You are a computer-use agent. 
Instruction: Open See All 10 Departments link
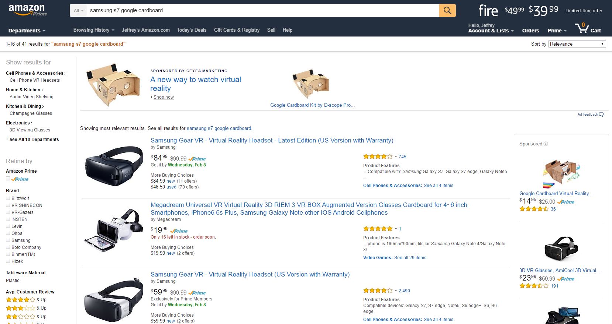(34, 140)
